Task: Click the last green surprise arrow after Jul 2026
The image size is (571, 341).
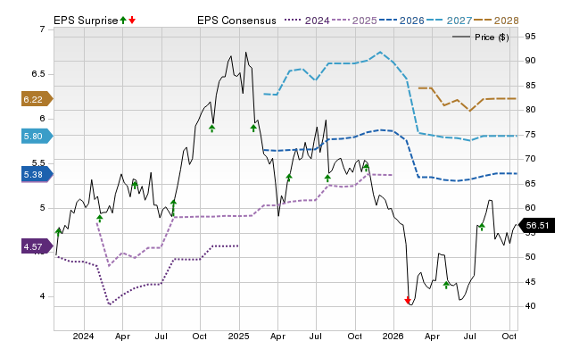Action: coord(482,227)
